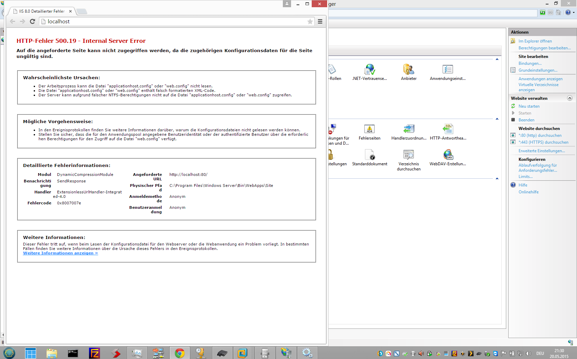577x359 pixels.
Task: Open the Chrome hamburger menu
Action: 320,21
